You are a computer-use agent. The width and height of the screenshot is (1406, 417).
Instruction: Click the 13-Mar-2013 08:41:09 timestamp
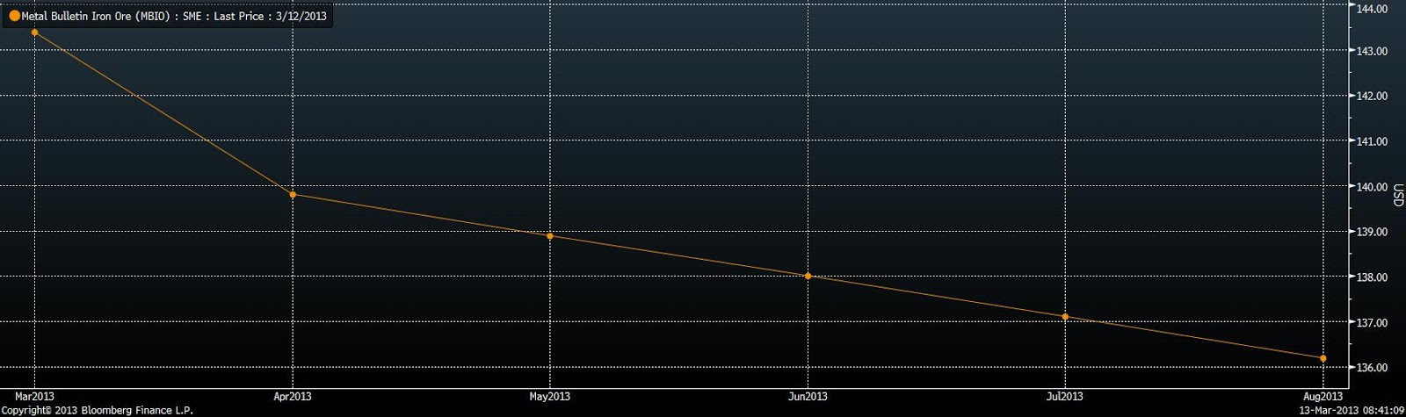pos(1353,410)
